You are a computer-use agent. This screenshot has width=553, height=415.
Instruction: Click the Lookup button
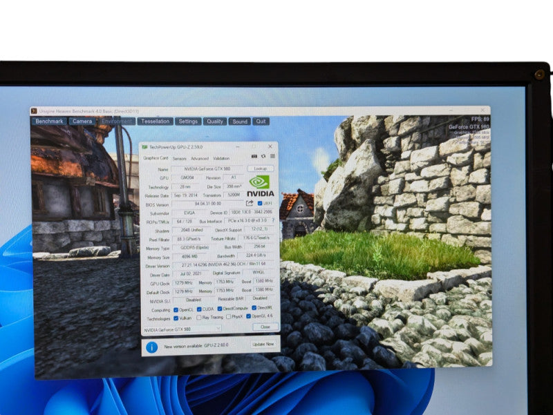[261, 168]
